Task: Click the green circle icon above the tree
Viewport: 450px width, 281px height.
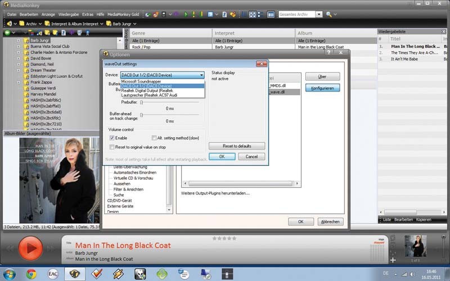Action: [x=7, y=33]
